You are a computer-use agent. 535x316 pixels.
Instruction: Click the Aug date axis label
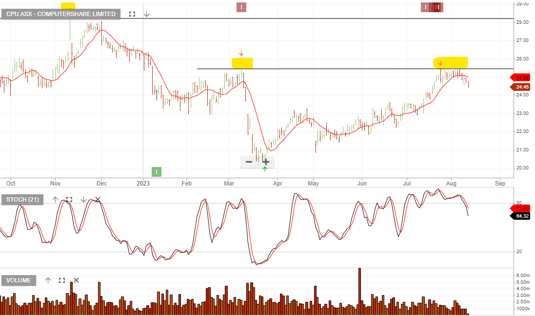pyautogui.click(x=452, y=184)
